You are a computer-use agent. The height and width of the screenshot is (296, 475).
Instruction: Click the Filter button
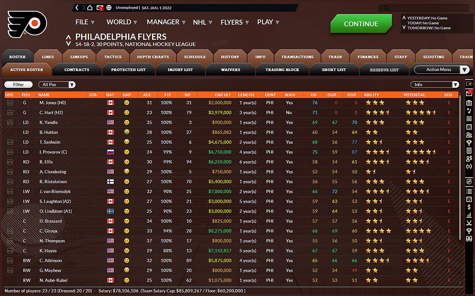[x=18, y=85]
